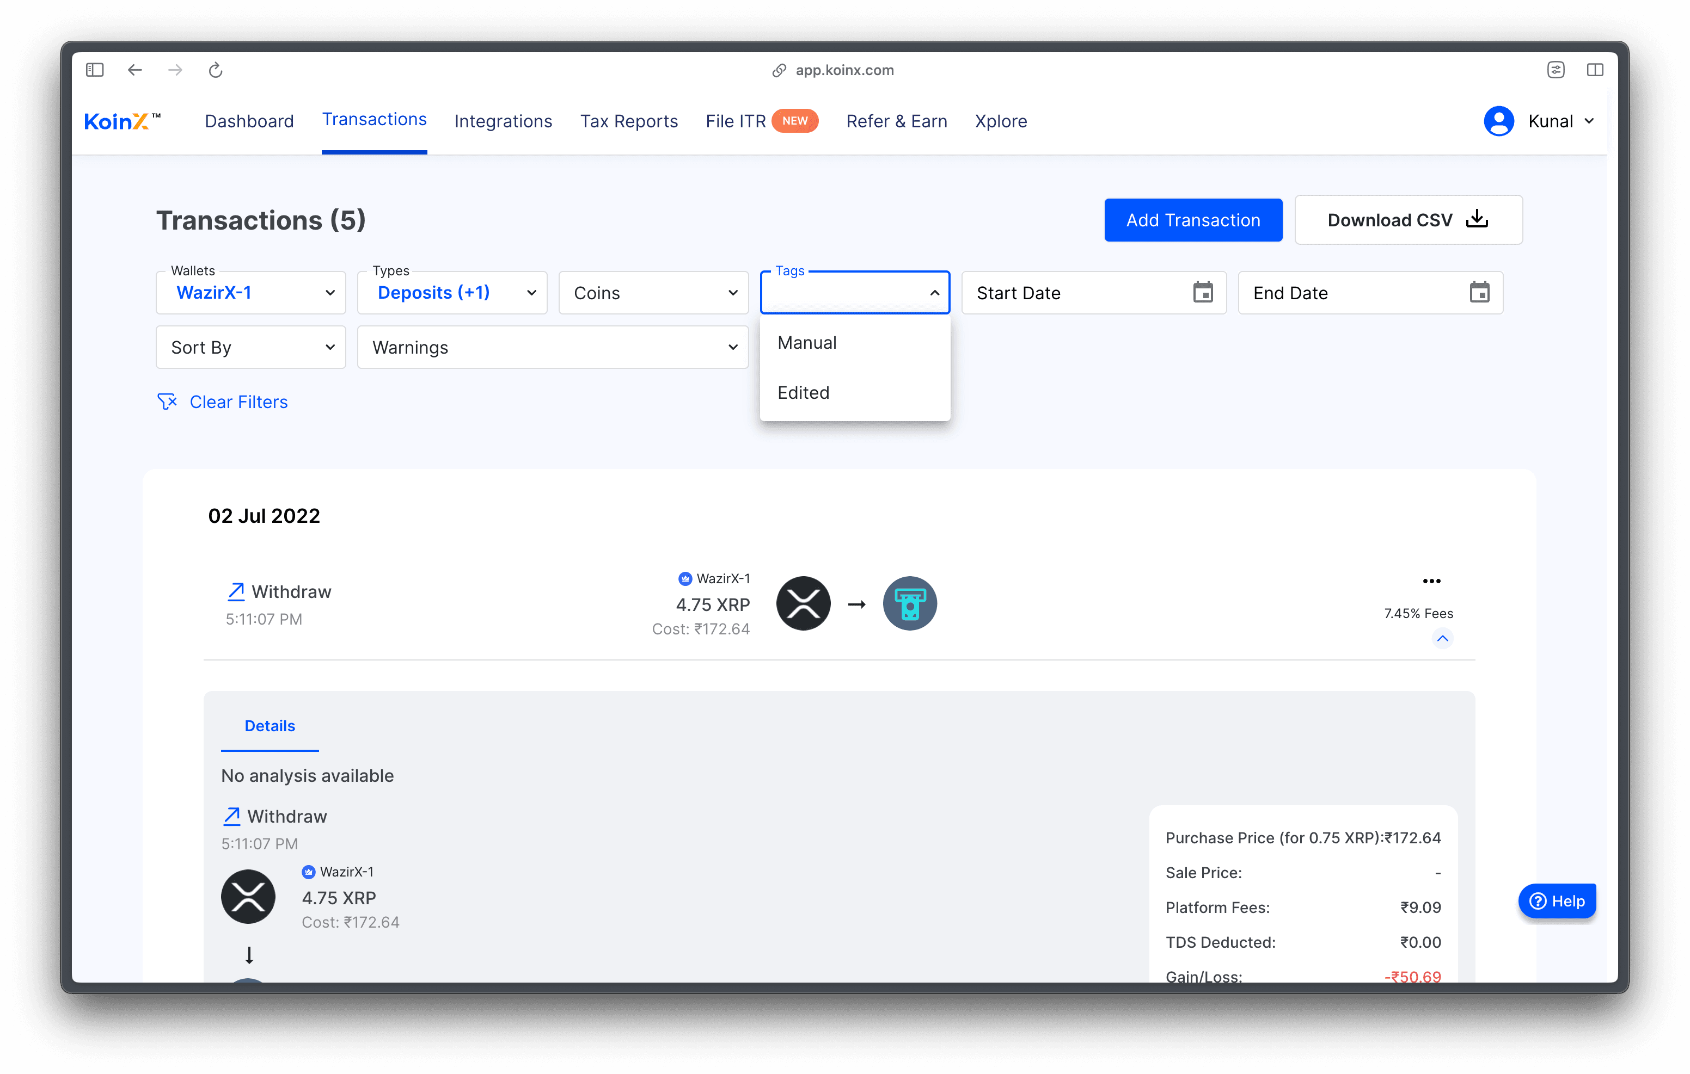The height and width of the screenshot is (1074, 1690).
Task: Open the Sort By dropdown
Action: [x=250, y=347]
